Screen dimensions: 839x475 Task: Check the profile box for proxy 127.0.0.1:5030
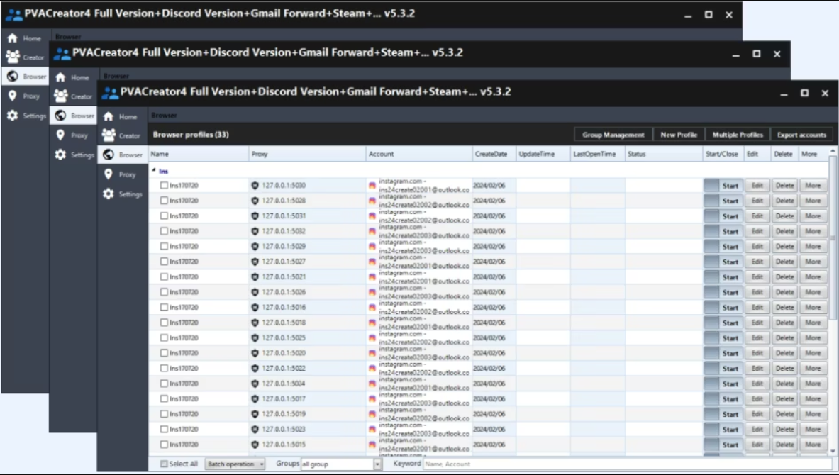click(x=165, y=186)
